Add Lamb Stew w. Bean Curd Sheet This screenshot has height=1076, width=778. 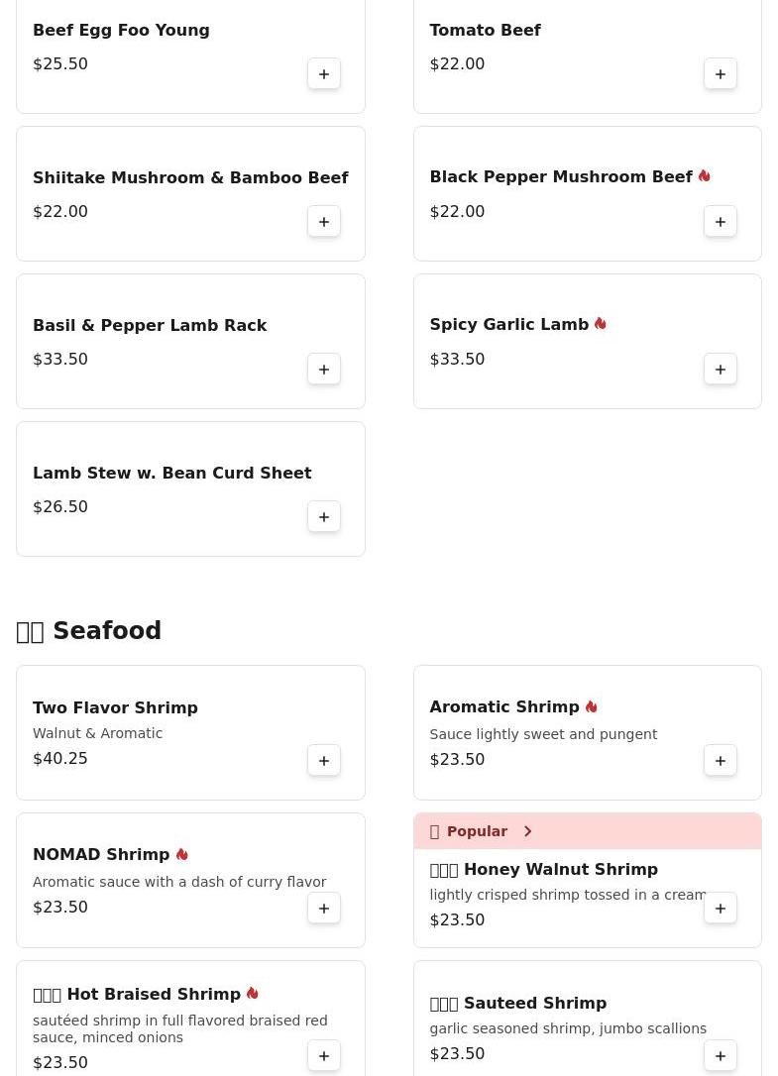click(x=324, y=517)
